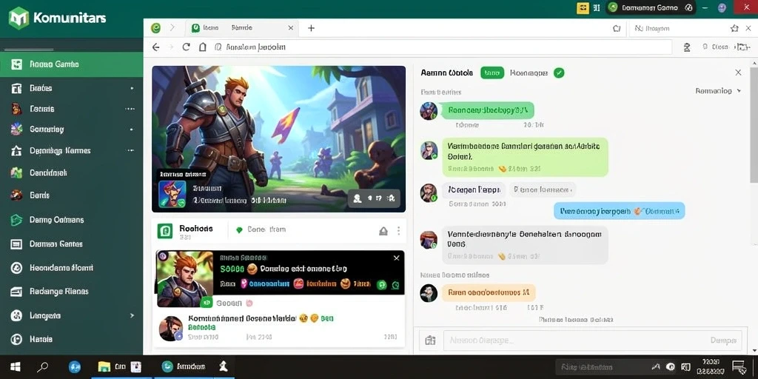Click the bell icon in the Roohons header
The image size is (758, 379).
pyautogui.click(x=383, y=231)
